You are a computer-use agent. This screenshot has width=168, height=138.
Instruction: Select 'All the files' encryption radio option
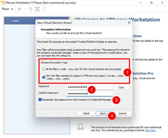[x=44, y=69]
